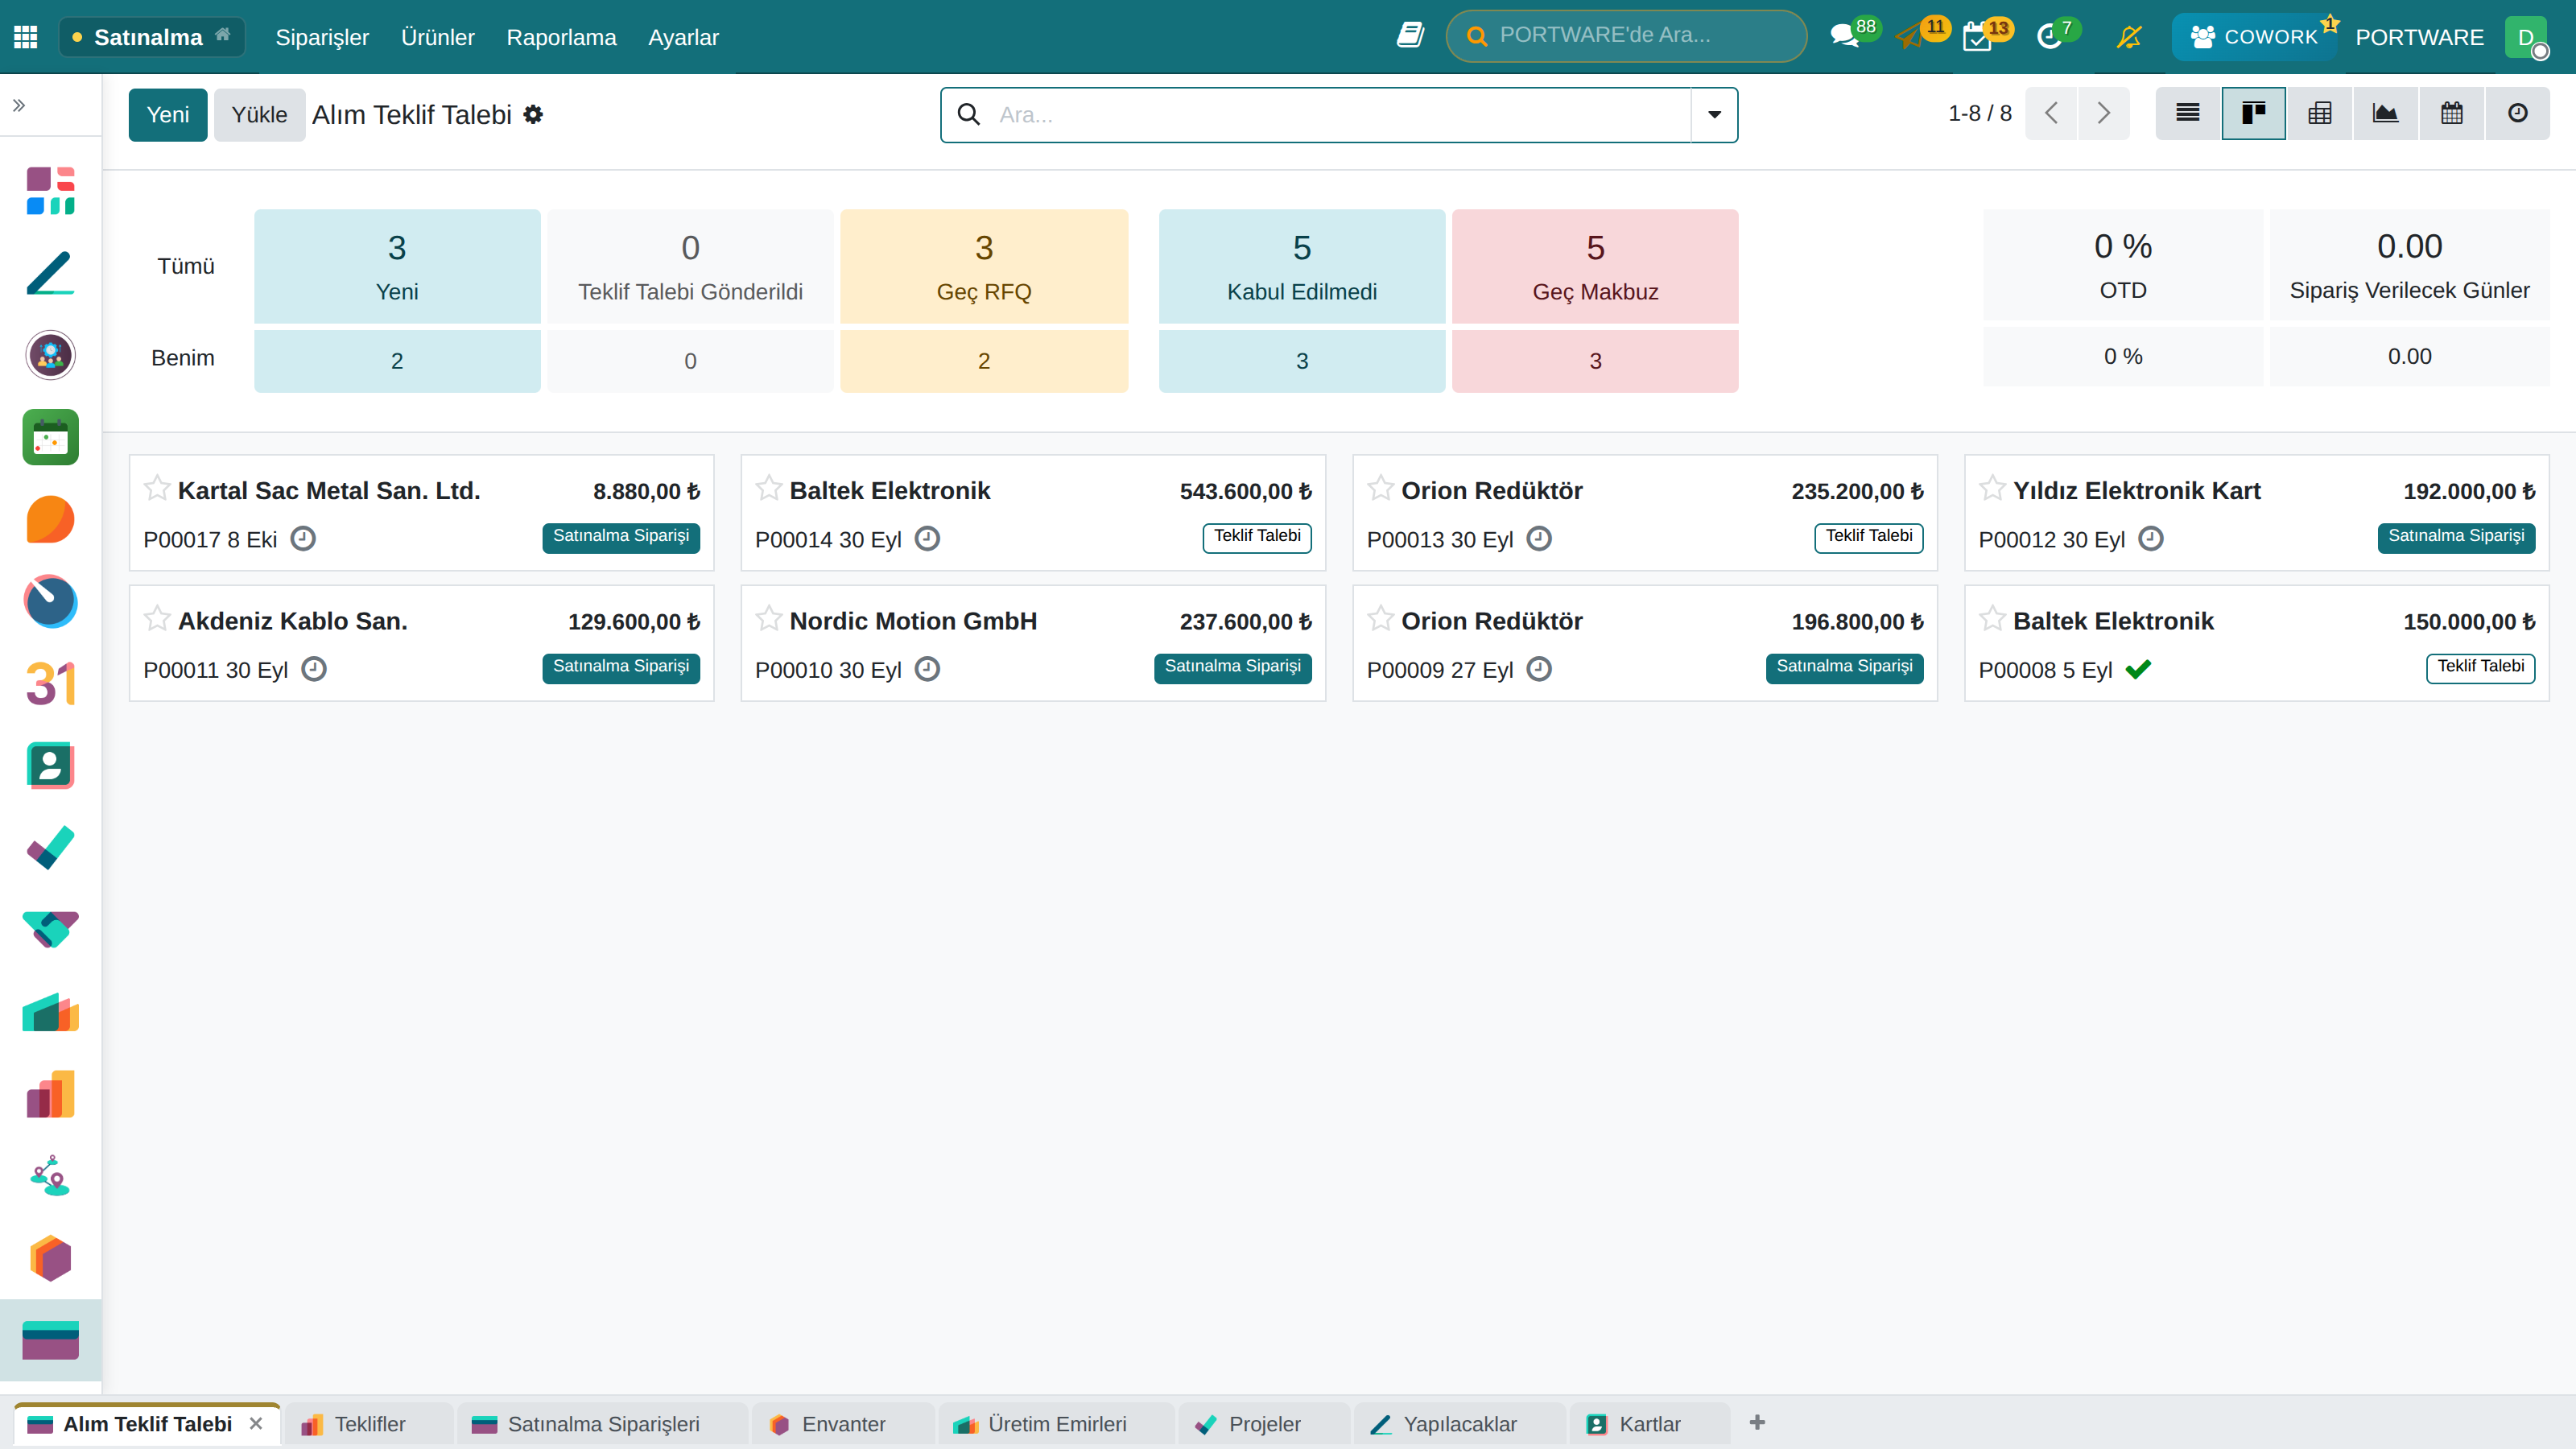Mark Baltek Elektronik P00014 as favorite
The height and width of the screenshot is (1449, 2576).
pyautogui.click(x=769, y=488)
